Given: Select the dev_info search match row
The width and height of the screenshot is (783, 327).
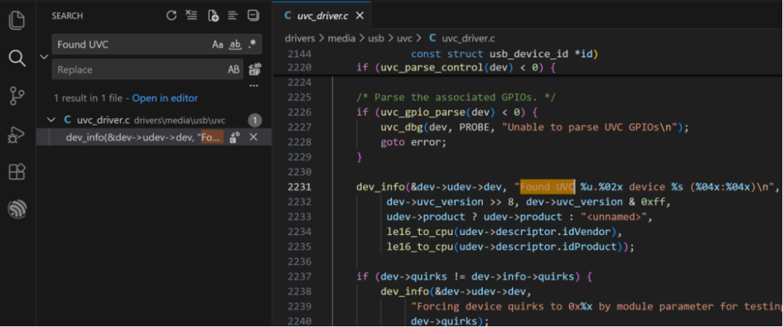Looking at the screenshot, I should 154,137.
